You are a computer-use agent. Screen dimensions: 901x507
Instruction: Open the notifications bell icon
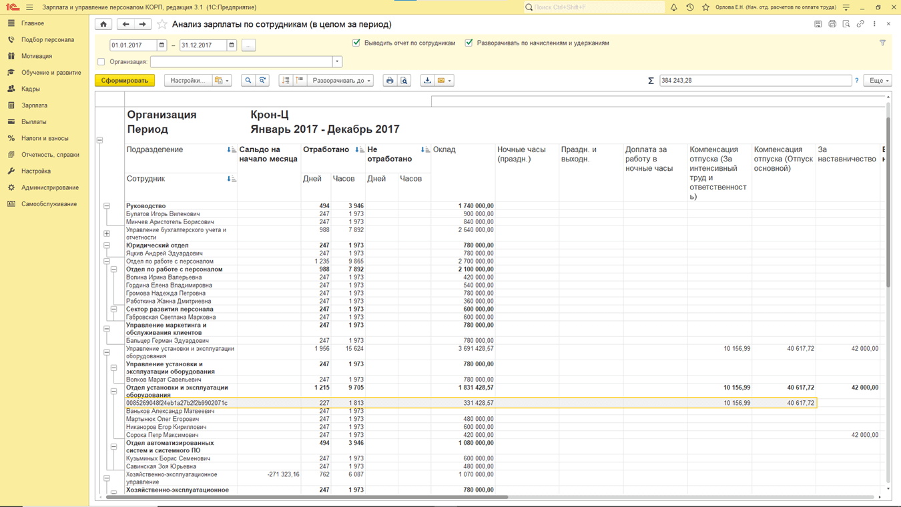click(673, 7)
